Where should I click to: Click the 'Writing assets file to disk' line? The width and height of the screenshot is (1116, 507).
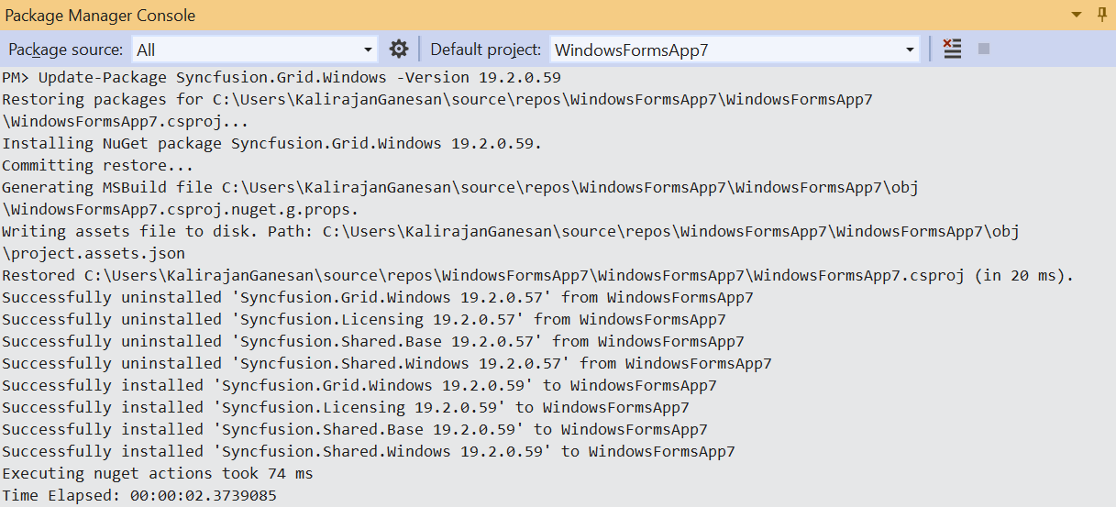pyautogui.click(x=511, y=231)
